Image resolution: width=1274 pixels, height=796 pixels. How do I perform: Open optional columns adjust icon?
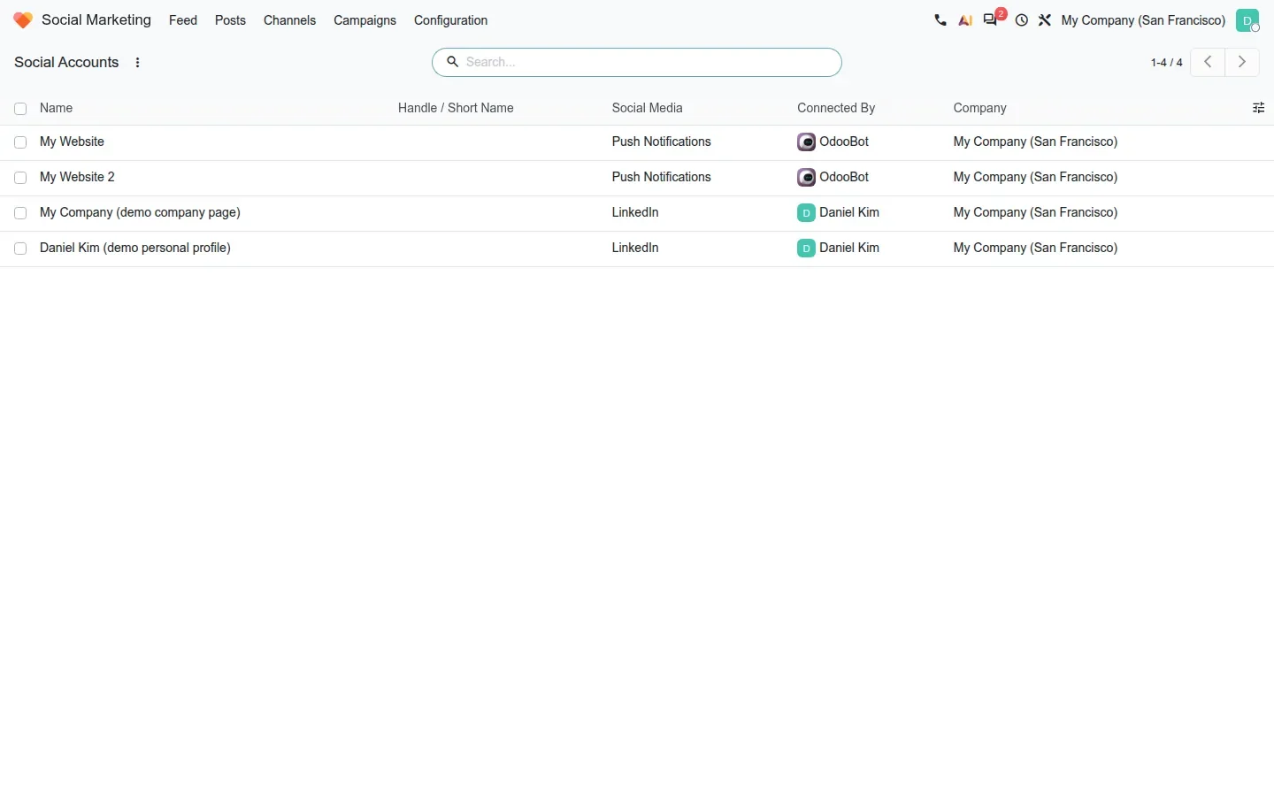[x=1258, y=108]
